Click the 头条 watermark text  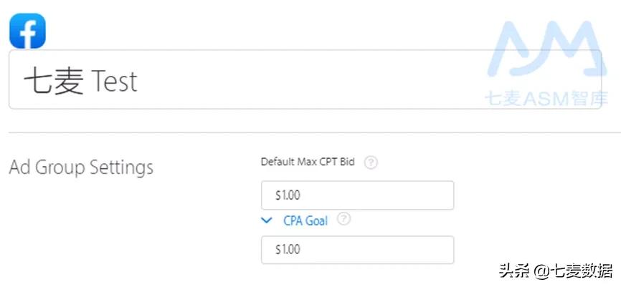click(x=514, y=271)
